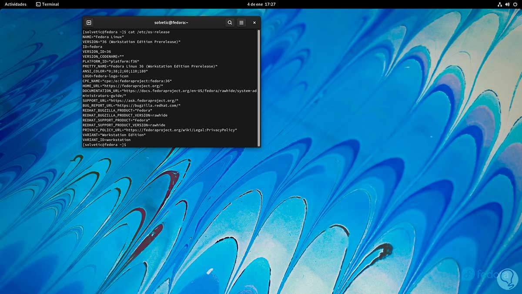Click the network icon in system tray

point(499,4)
